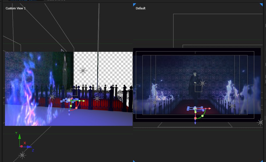266x162 pixels.
Task: Click the light icon right of the gizmo in Custom View 1
Action: click(x=97, y=98)
